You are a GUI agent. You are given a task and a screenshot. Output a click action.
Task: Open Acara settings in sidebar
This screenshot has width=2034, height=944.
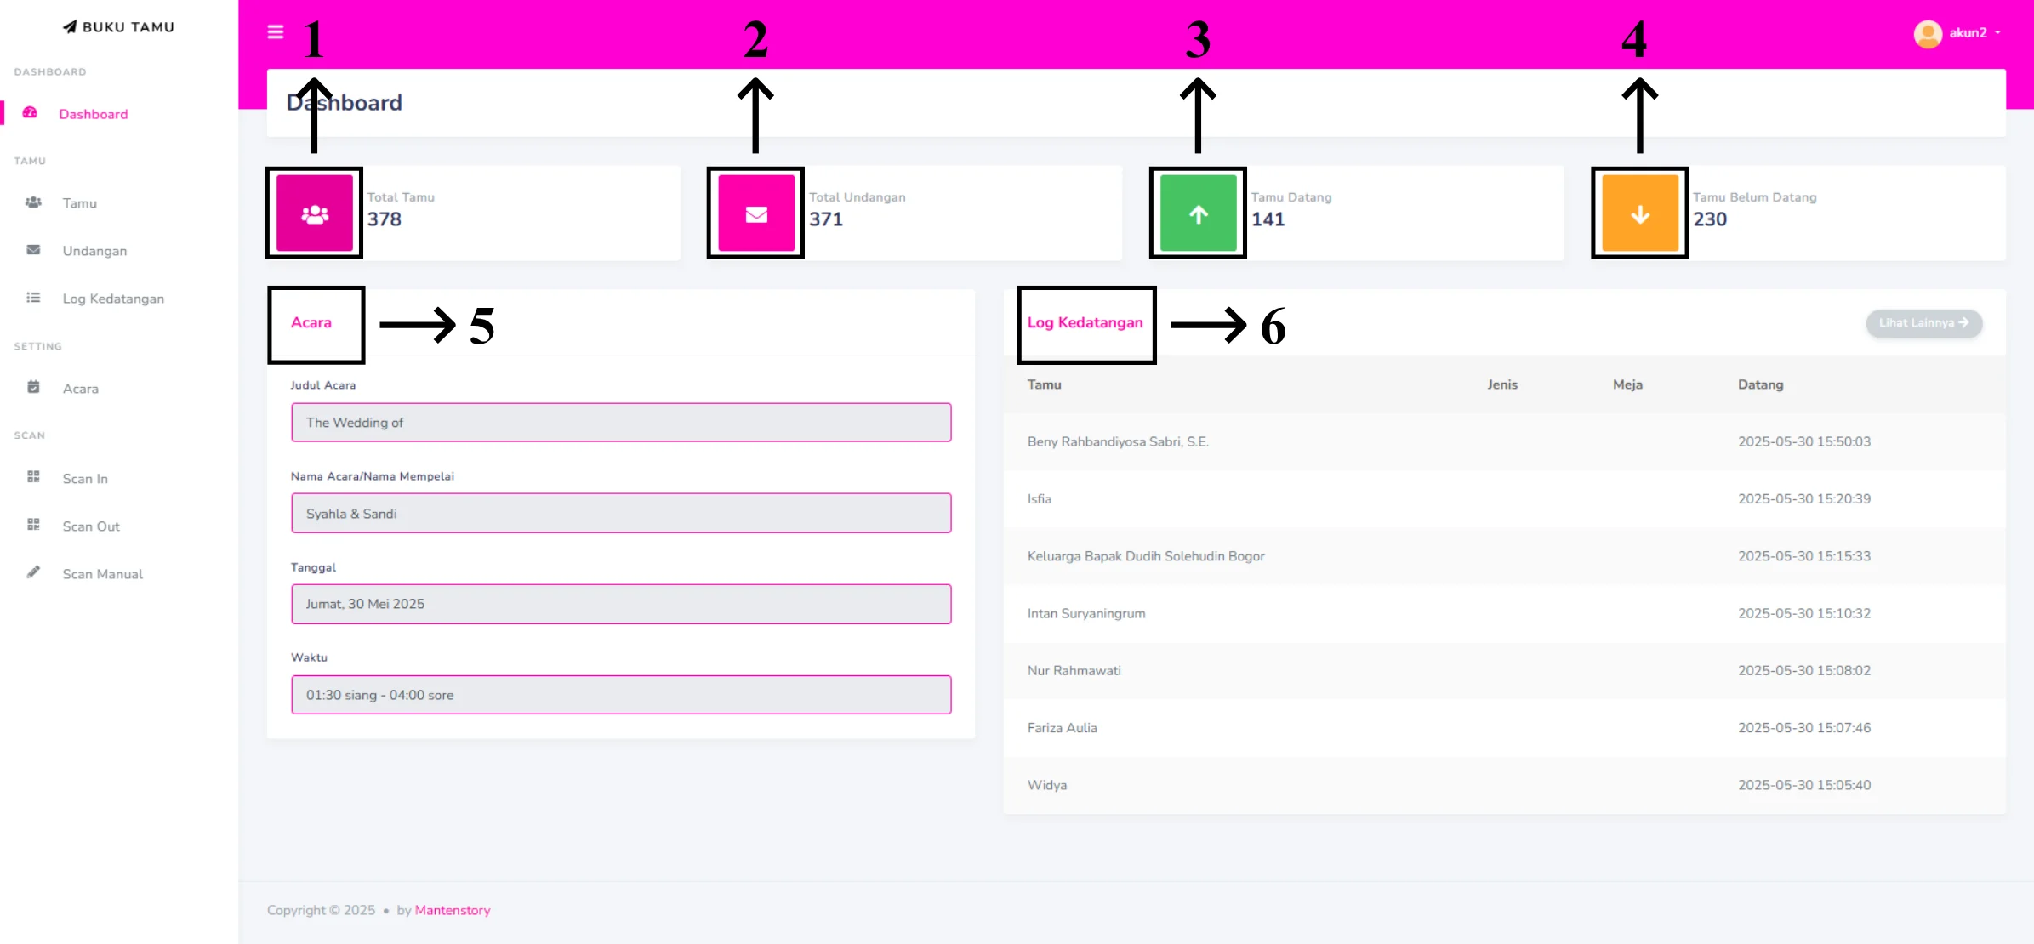[x=80, y=389]
